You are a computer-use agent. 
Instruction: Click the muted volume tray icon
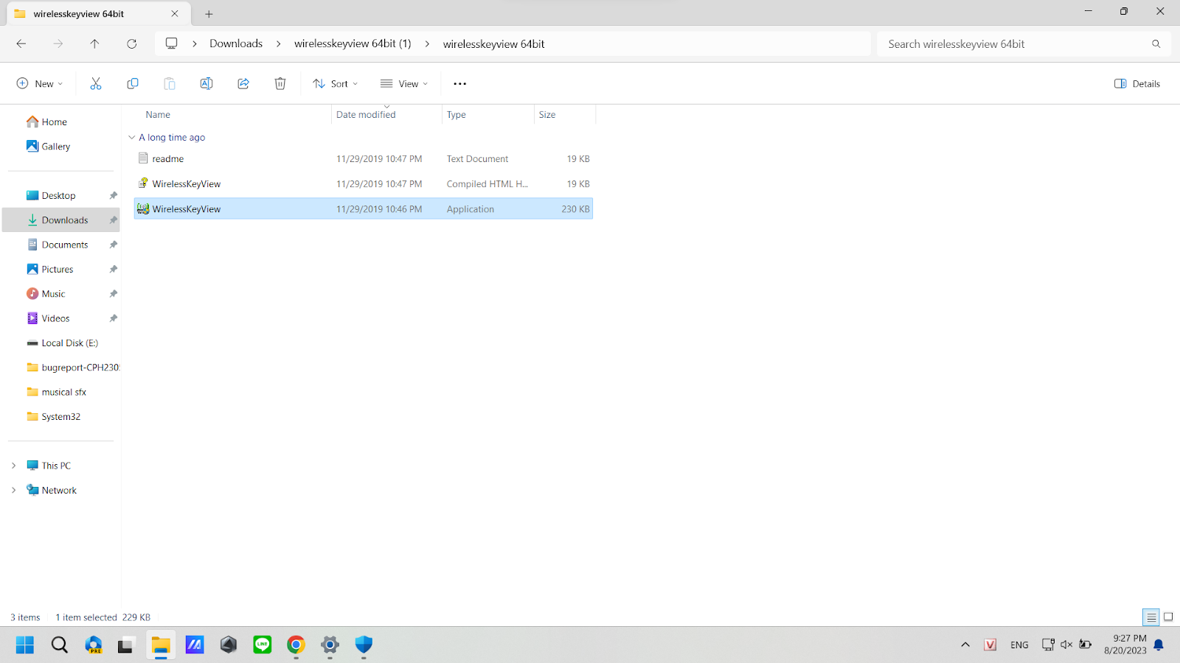[x=1066, y=645]
